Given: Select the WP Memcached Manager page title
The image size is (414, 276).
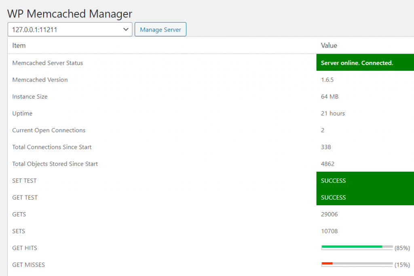Looking at the screenshot, I should click(70, 14).
